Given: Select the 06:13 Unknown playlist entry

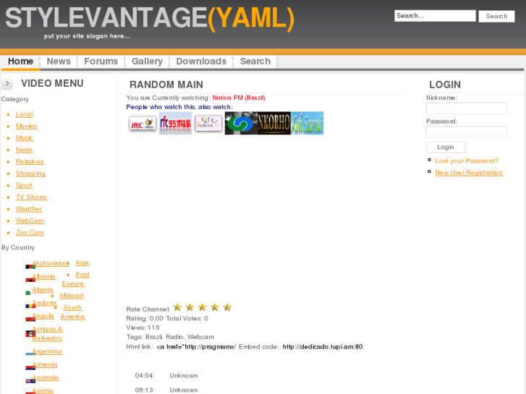Looking at the screenshot, I should (166, 390).
